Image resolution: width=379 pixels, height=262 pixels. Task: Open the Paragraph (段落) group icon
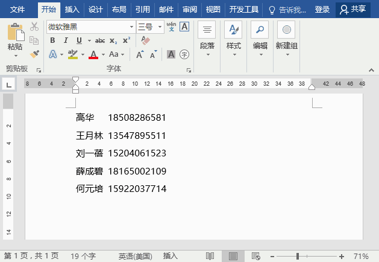click(x=207, y=30)
